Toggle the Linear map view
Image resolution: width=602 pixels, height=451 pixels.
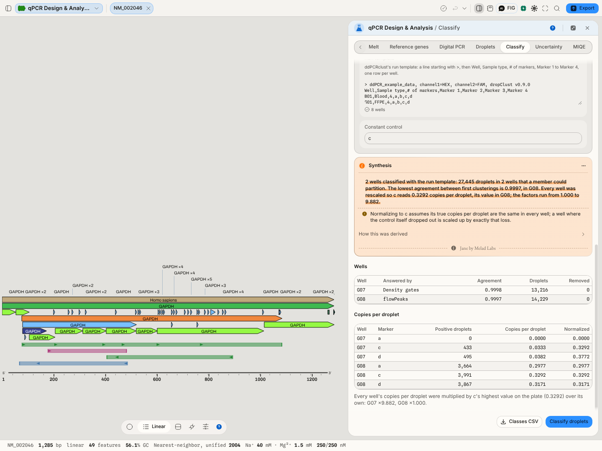click(154, 427)
